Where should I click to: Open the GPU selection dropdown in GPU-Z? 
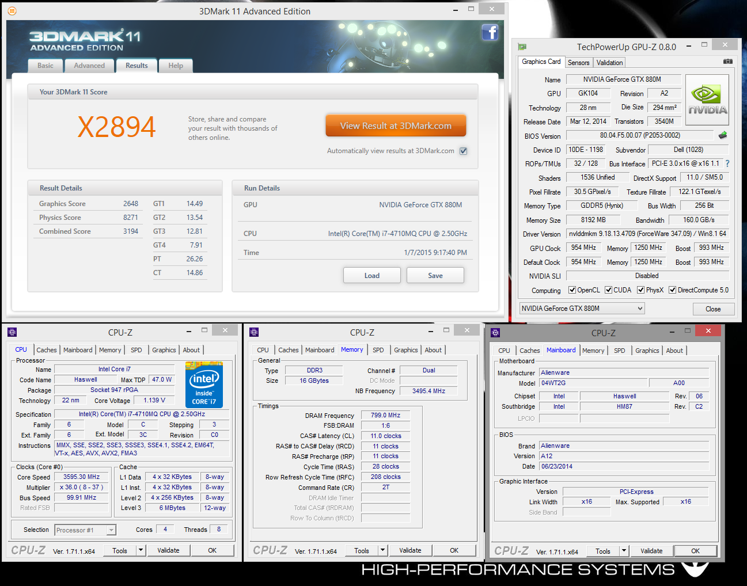click(x=582, y=309)
